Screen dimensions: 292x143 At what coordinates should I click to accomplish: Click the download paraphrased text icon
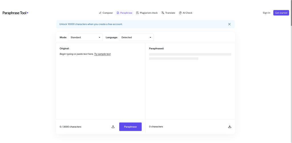click(230, 127)
